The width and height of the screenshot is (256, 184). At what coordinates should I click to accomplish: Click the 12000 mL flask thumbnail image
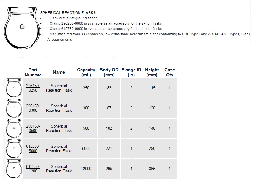point(14,169)
